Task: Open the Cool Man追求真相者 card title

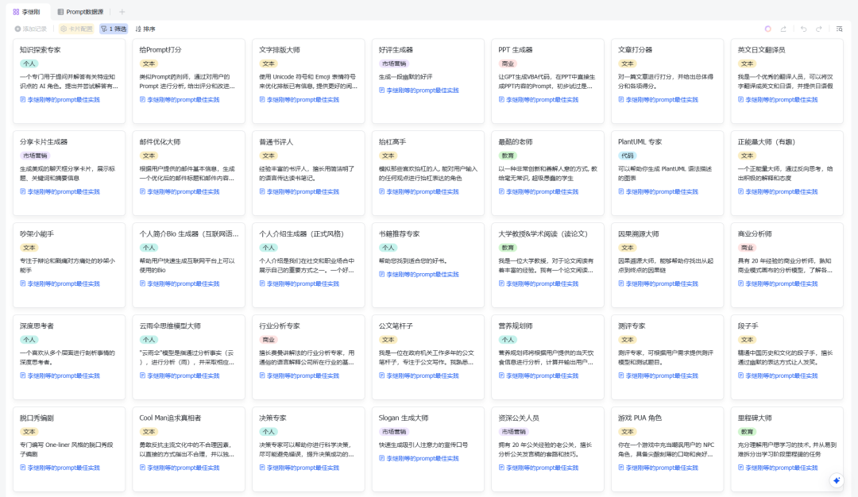Action: (x=170, y=418)
